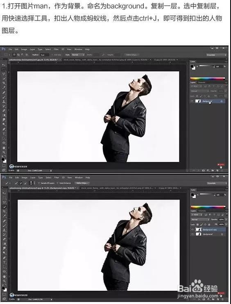Hide Background layer eye in upper Layers panel
The image size is (231, 304).
click(x=192, y=101)
